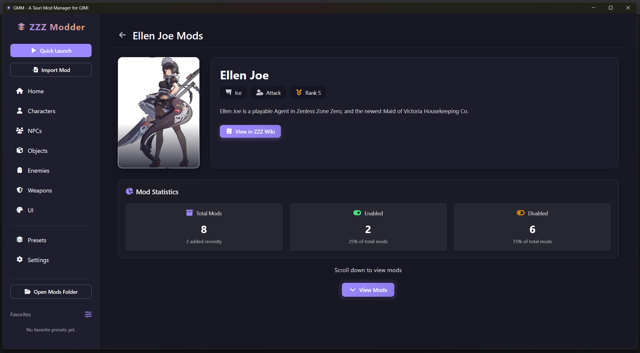Screen dimensions: 640x353
Task: Click the Objects cube icon
Action: click(x=20, y=150)
